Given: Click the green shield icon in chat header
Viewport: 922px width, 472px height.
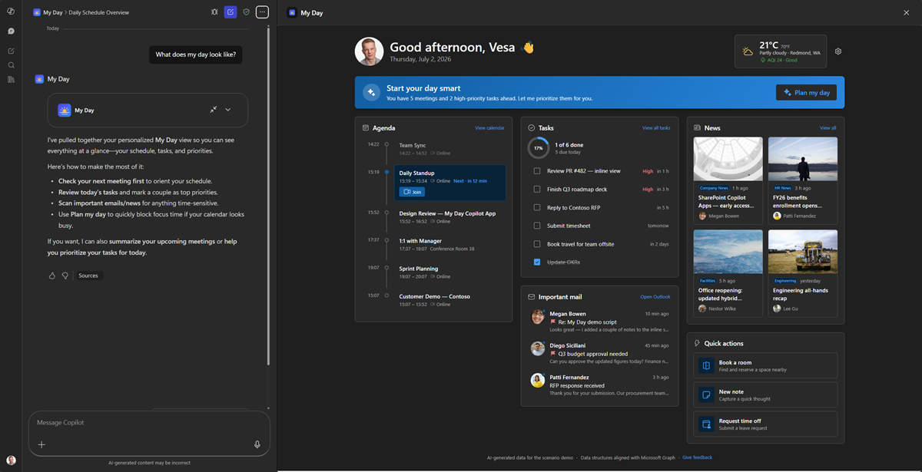Looking at the screenshot, I should 246,12.
